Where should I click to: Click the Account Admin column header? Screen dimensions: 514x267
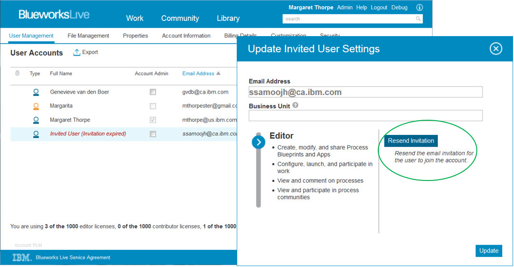click(151, 74)
